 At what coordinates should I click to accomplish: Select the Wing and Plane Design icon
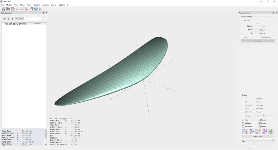point(36,9)
